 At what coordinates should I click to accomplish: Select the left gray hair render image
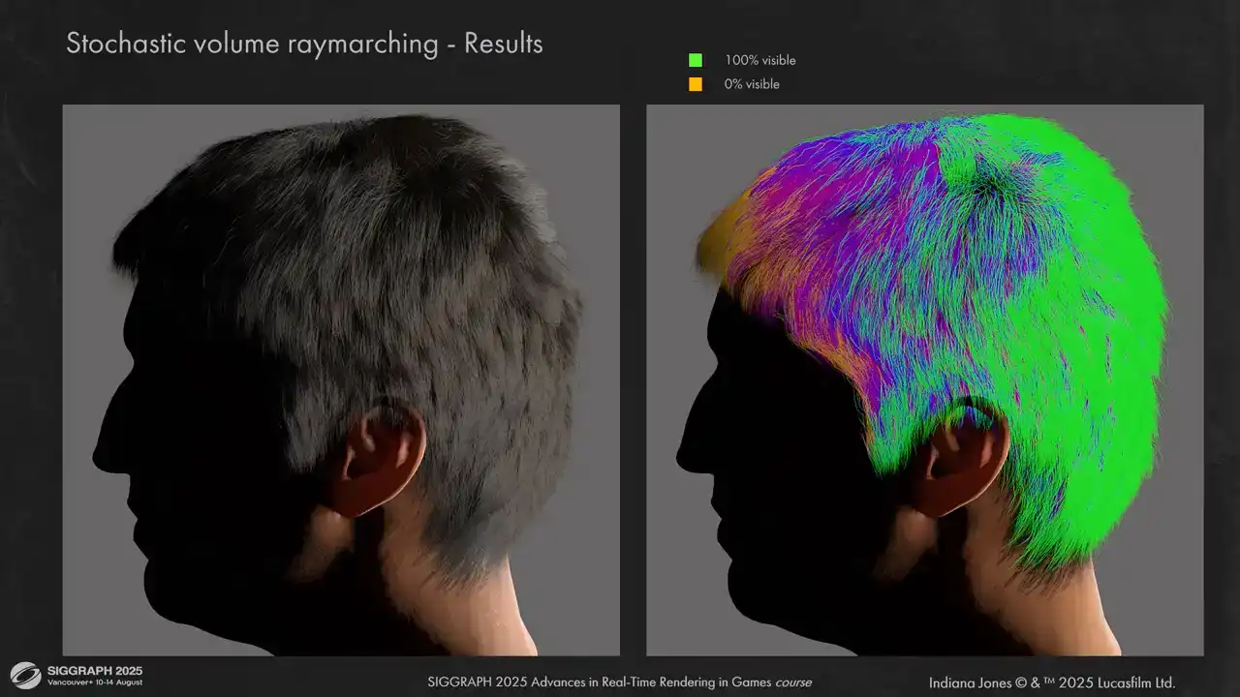tap(341, 379)
